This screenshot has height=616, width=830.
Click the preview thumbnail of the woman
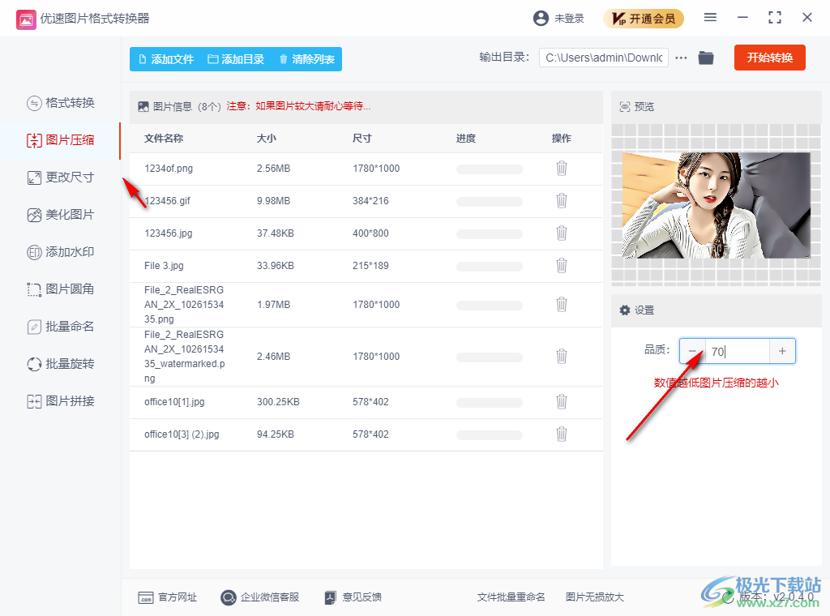(x=717, y=205)
